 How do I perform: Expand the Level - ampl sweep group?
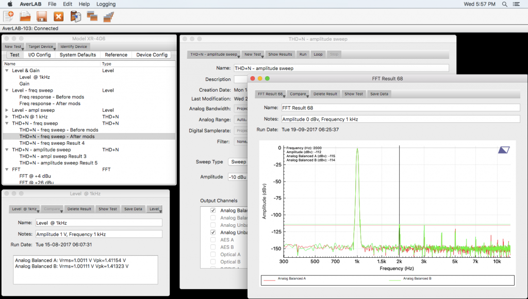tap(7, 110)
